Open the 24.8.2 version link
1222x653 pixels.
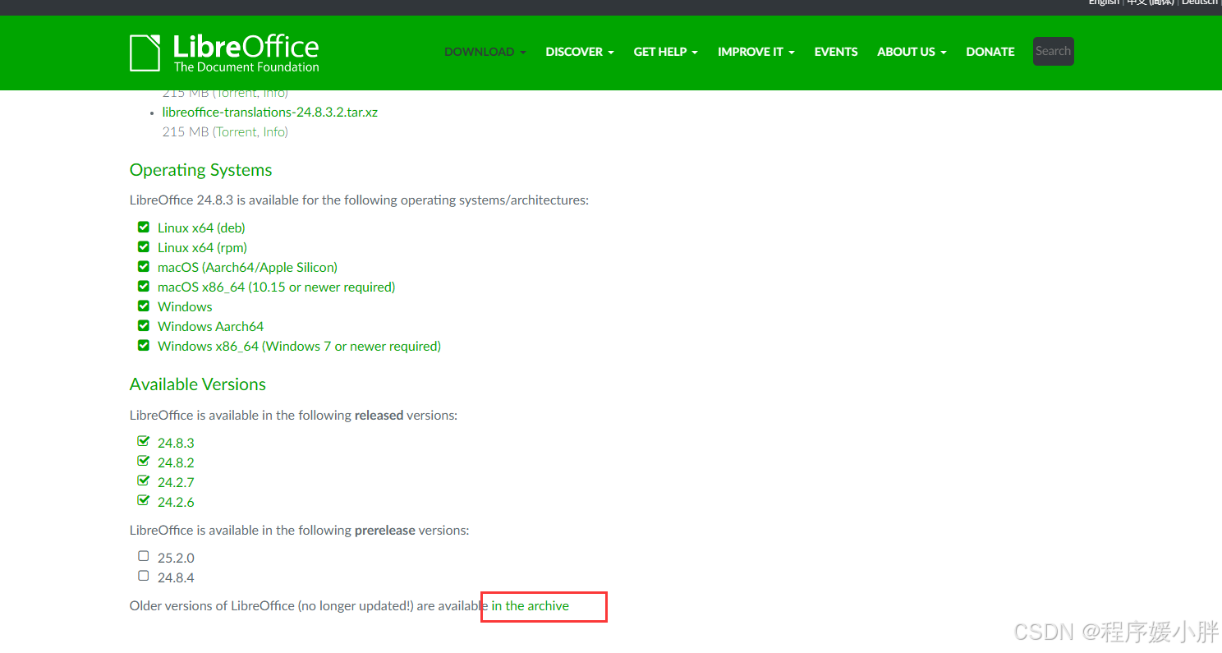(x=176, y=462)
